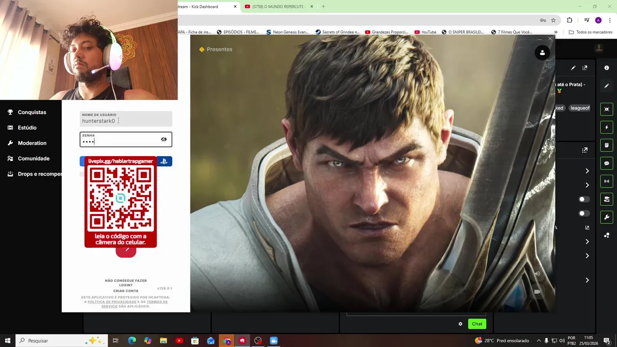The height and width of the screenshot is (347, 617).
Task: Go to Comunidade in the sidebar
Action: [28, 159]
